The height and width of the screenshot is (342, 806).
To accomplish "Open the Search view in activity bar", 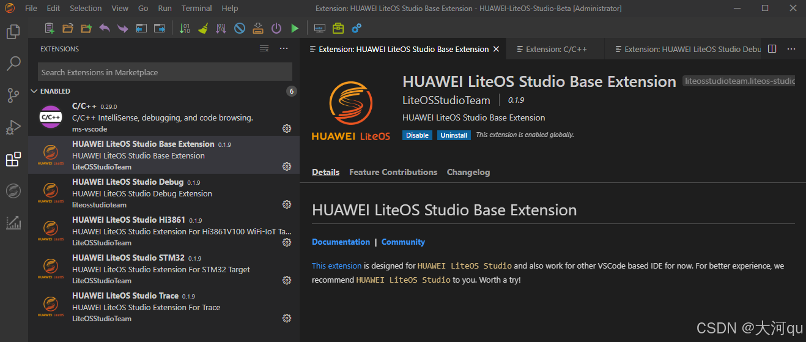I will (13, 63).
